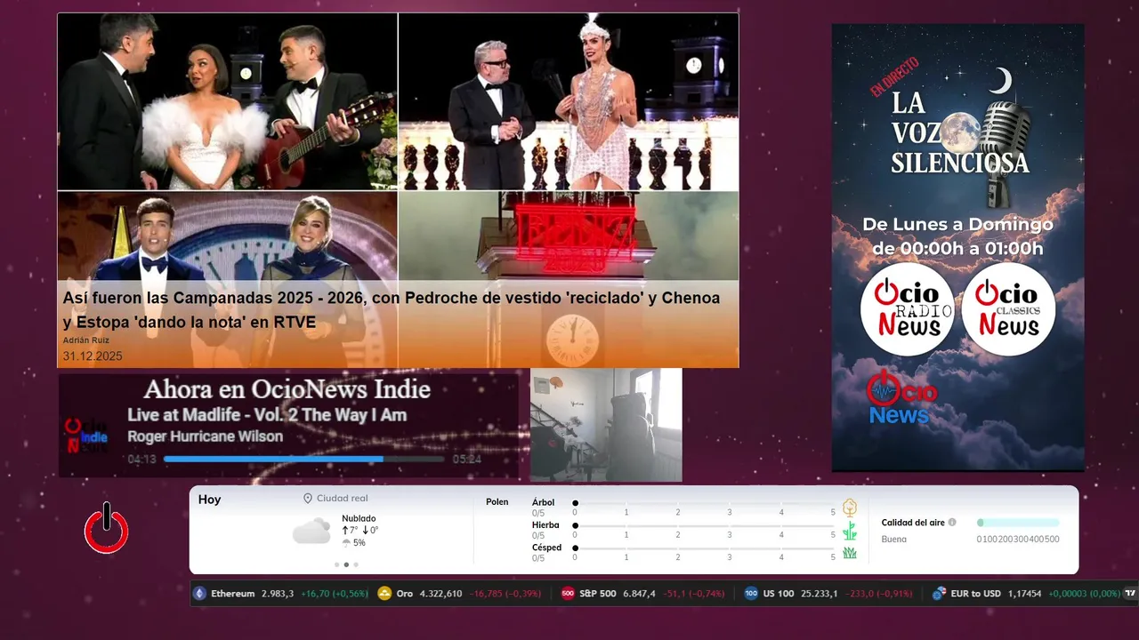Click the S&P 500 ticker label
1139x640 pixels.
tap(598, 594)
